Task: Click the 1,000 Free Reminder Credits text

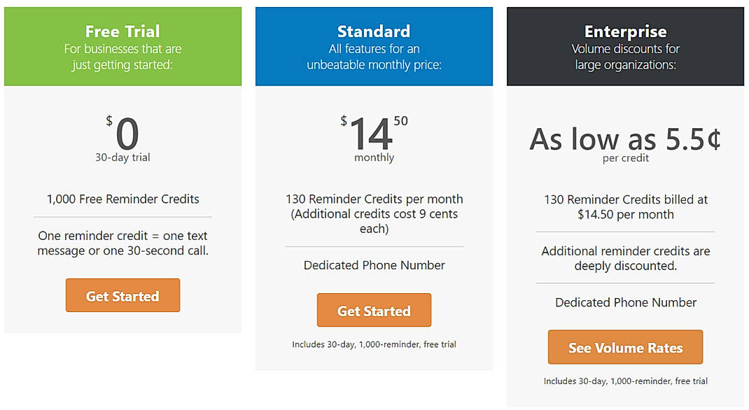Action: point(122,198)
